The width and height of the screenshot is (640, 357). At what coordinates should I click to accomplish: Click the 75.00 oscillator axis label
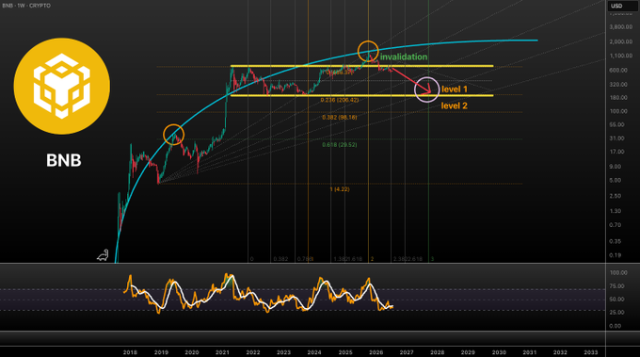[x=616, y=286]
